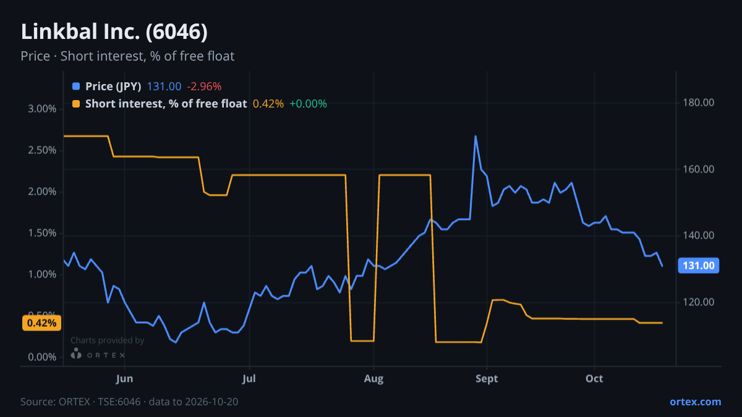Click the 140.00 right axis label
The width and height of the screenshot is (742, 417).
tap(699, 235)
